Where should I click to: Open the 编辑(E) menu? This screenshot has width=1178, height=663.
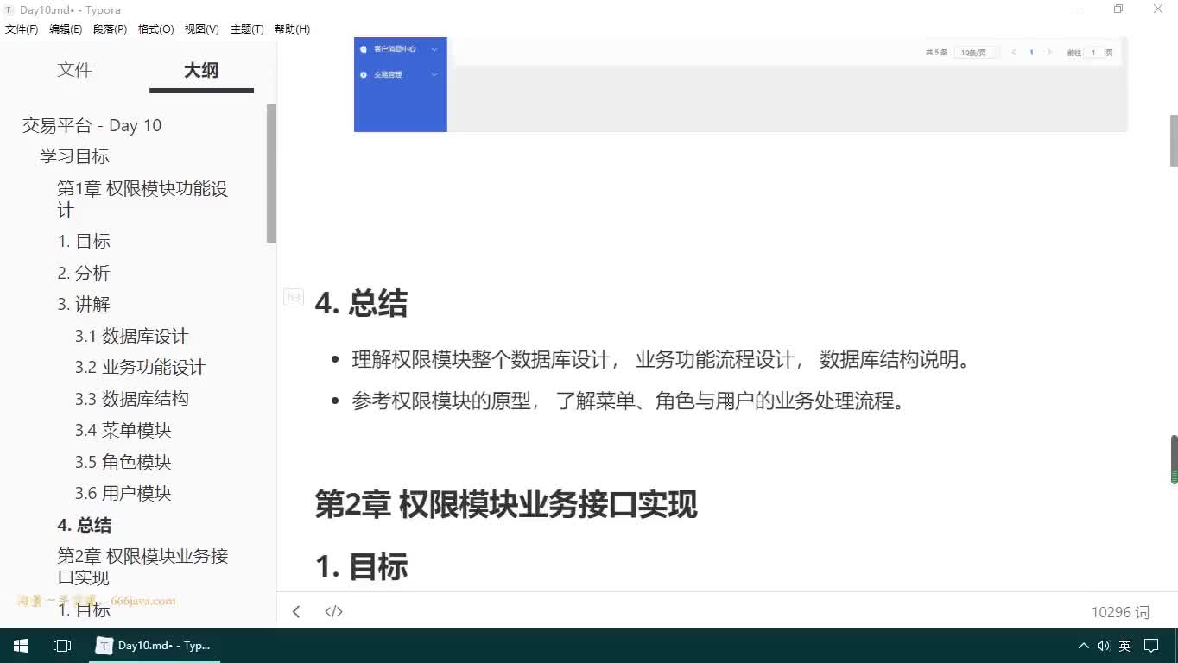coord(66,28)
